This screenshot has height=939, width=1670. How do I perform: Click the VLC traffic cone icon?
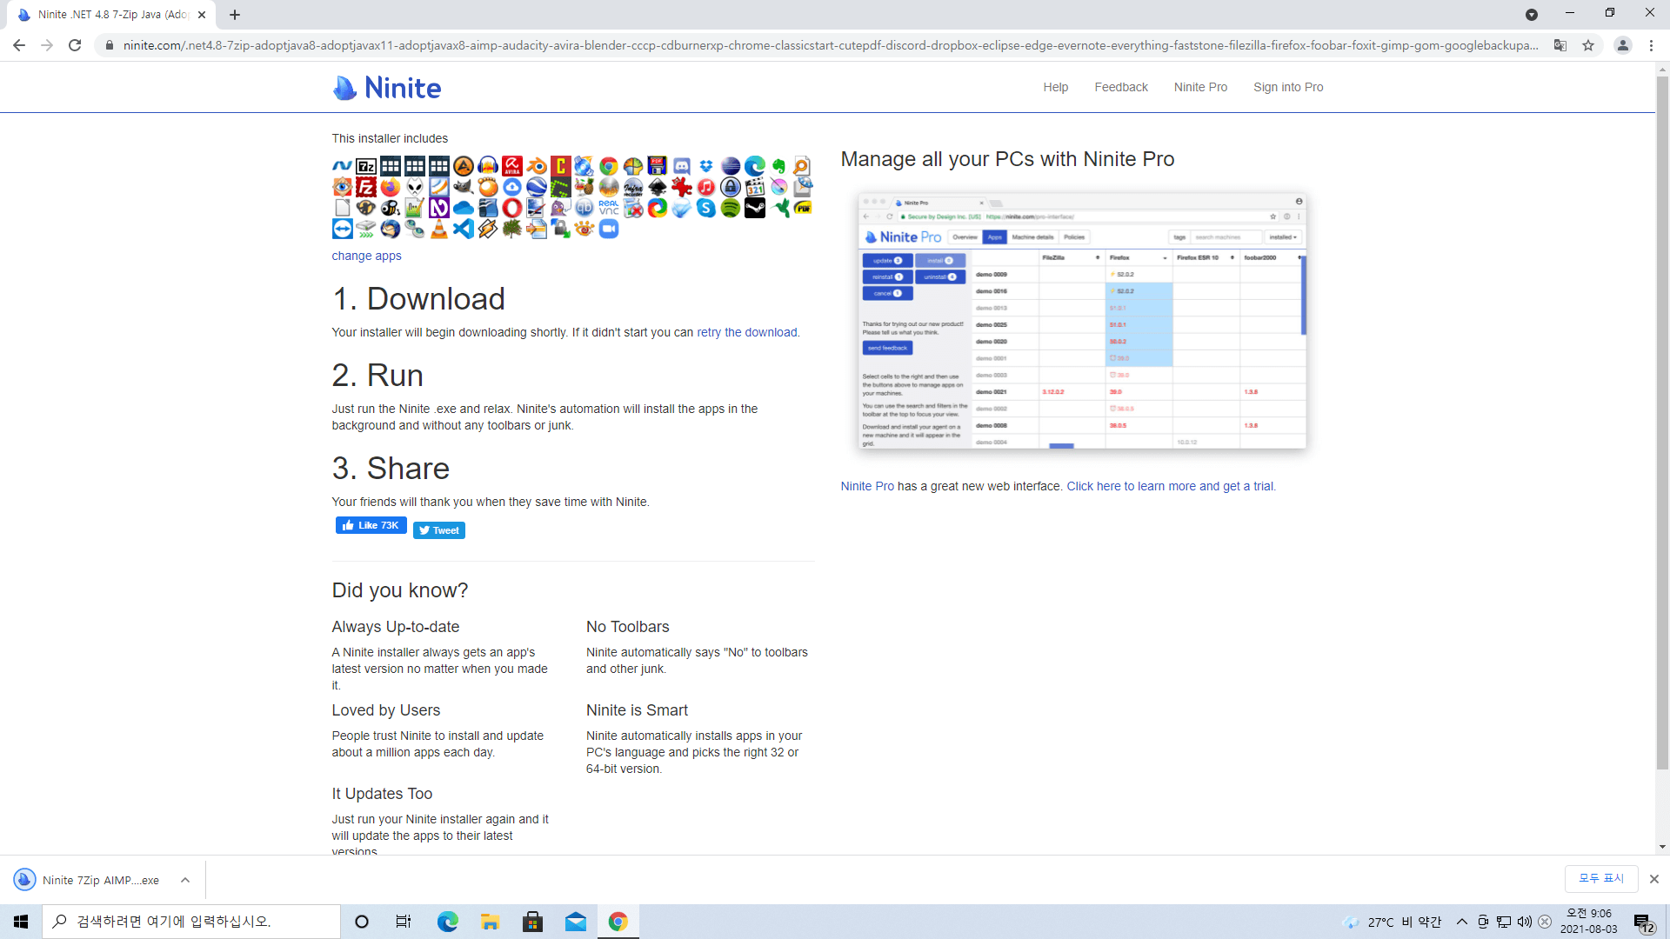[439, 229]
